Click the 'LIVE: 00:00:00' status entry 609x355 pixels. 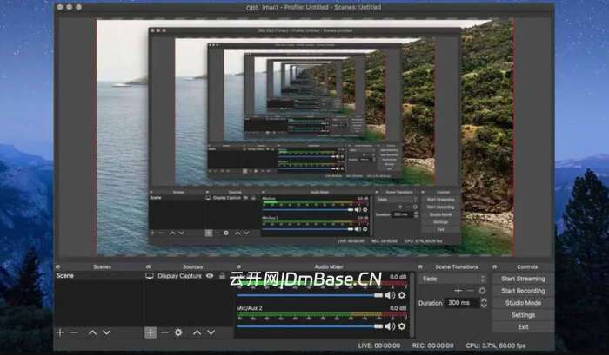pyautogui.click(x=378, y=345)
